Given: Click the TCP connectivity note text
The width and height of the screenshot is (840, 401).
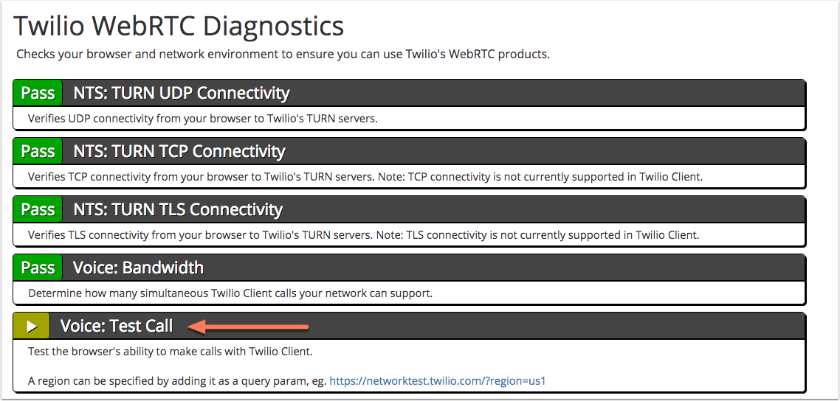Looking at the screenshot, I should 365,177.
